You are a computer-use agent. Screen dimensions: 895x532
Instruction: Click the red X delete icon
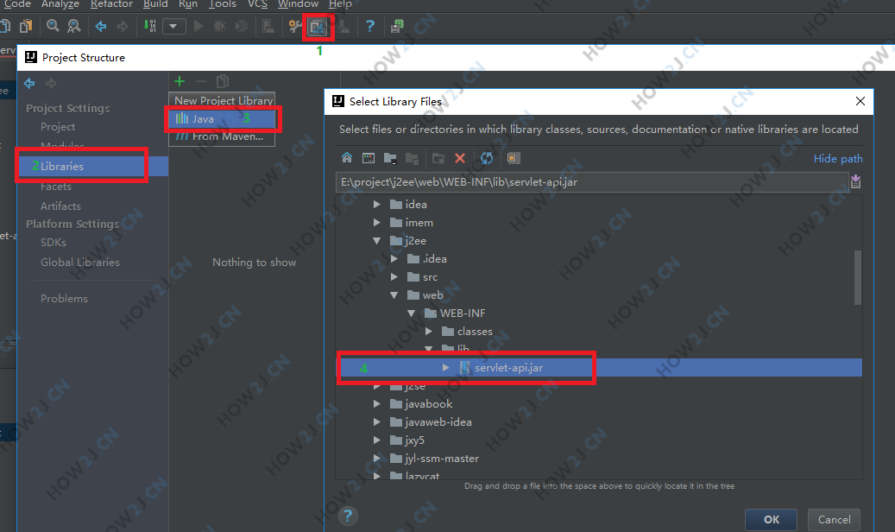tap(460, 158)
